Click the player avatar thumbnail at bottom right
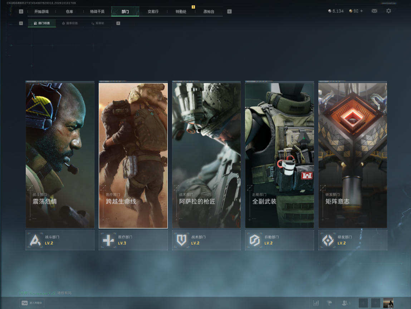 coord(388,303)
